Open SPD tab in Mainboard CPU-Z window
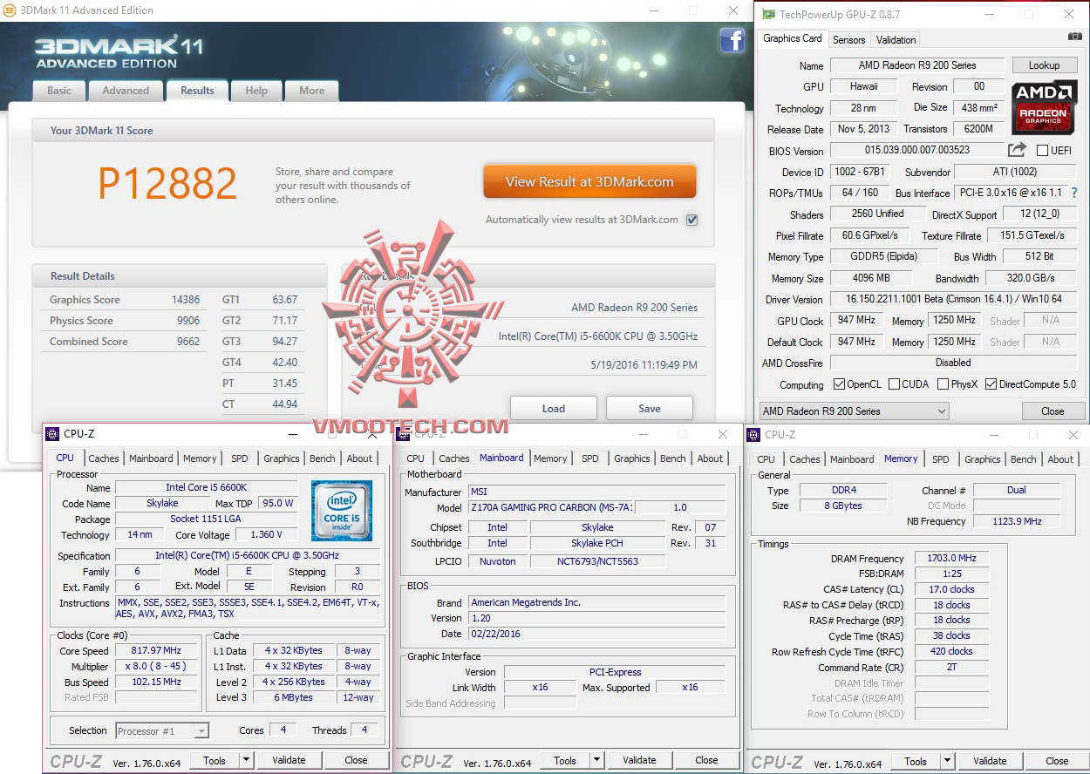Screen dimensions: 1090x774 [590, 458]
